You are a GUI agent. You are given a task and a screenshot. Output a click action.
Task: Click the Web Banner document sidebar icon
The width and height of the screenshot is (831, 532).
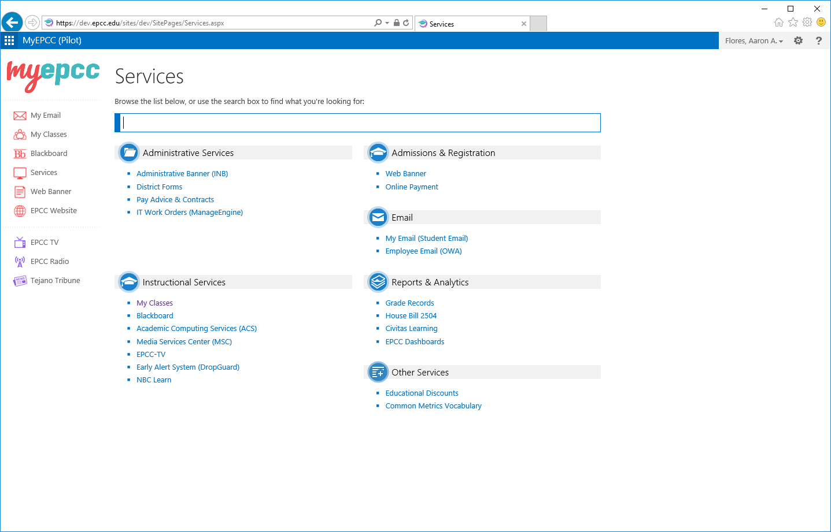pos(20,192)
